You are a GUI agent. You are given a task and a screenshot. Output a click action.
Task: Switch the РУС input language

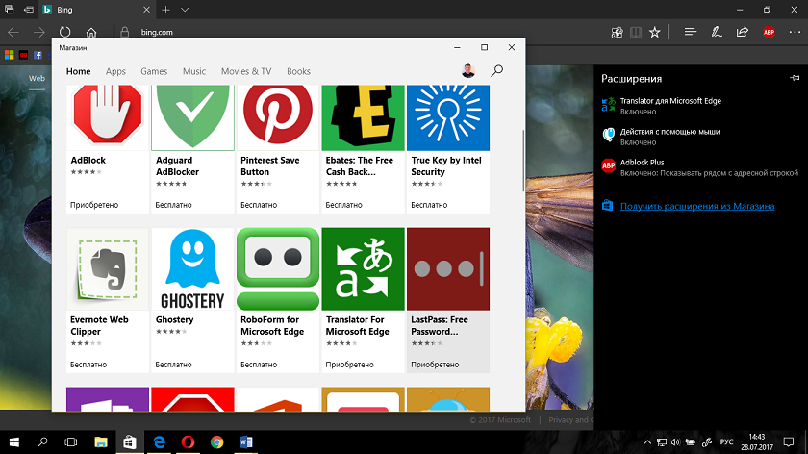726,442
